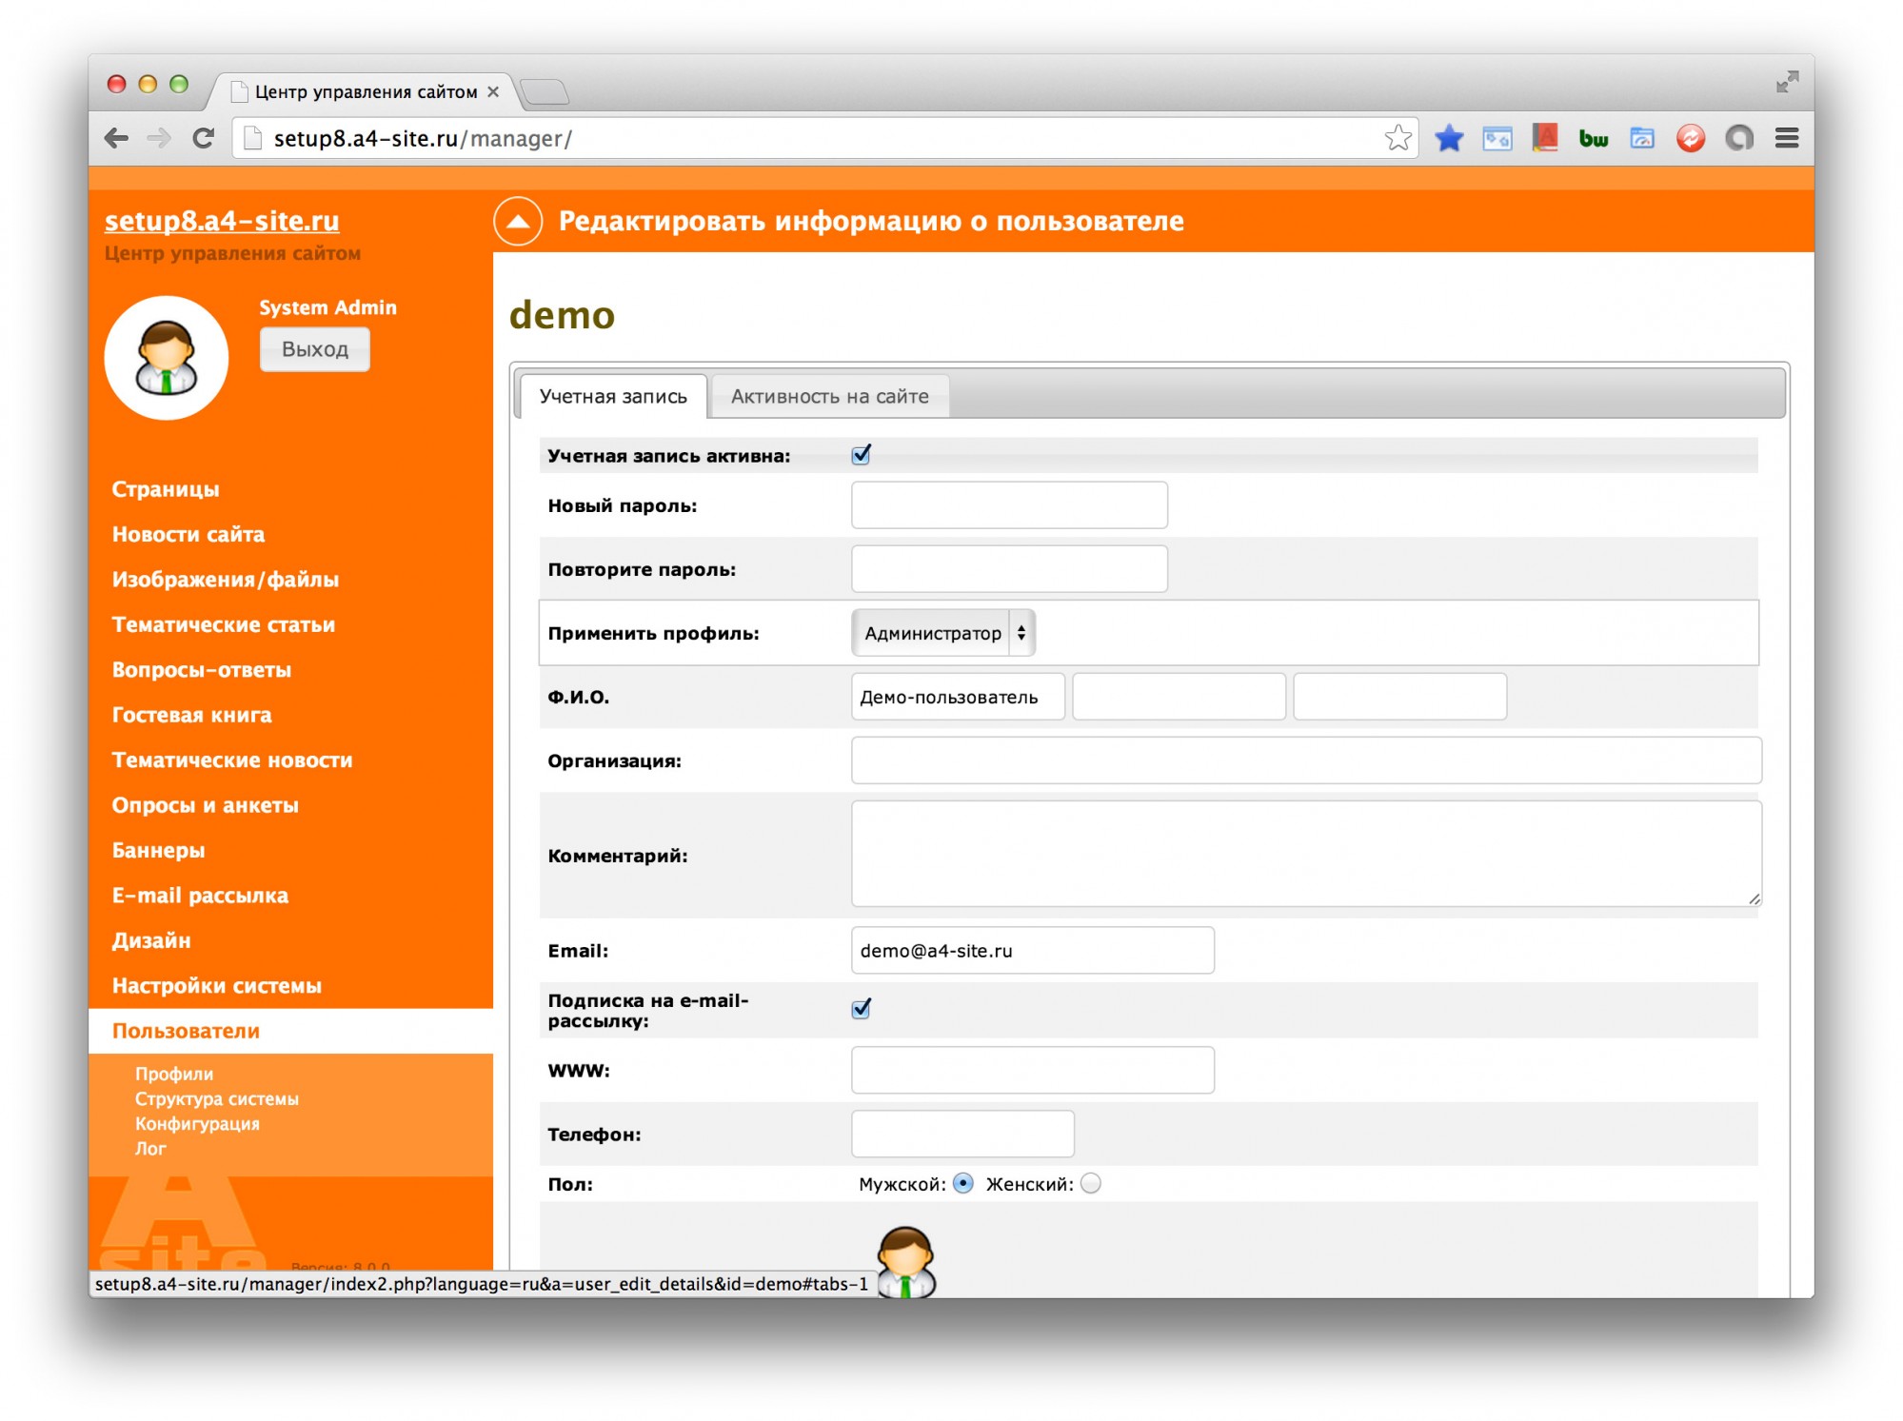Click the blue star extension icon

click(x=1448, y=138)
